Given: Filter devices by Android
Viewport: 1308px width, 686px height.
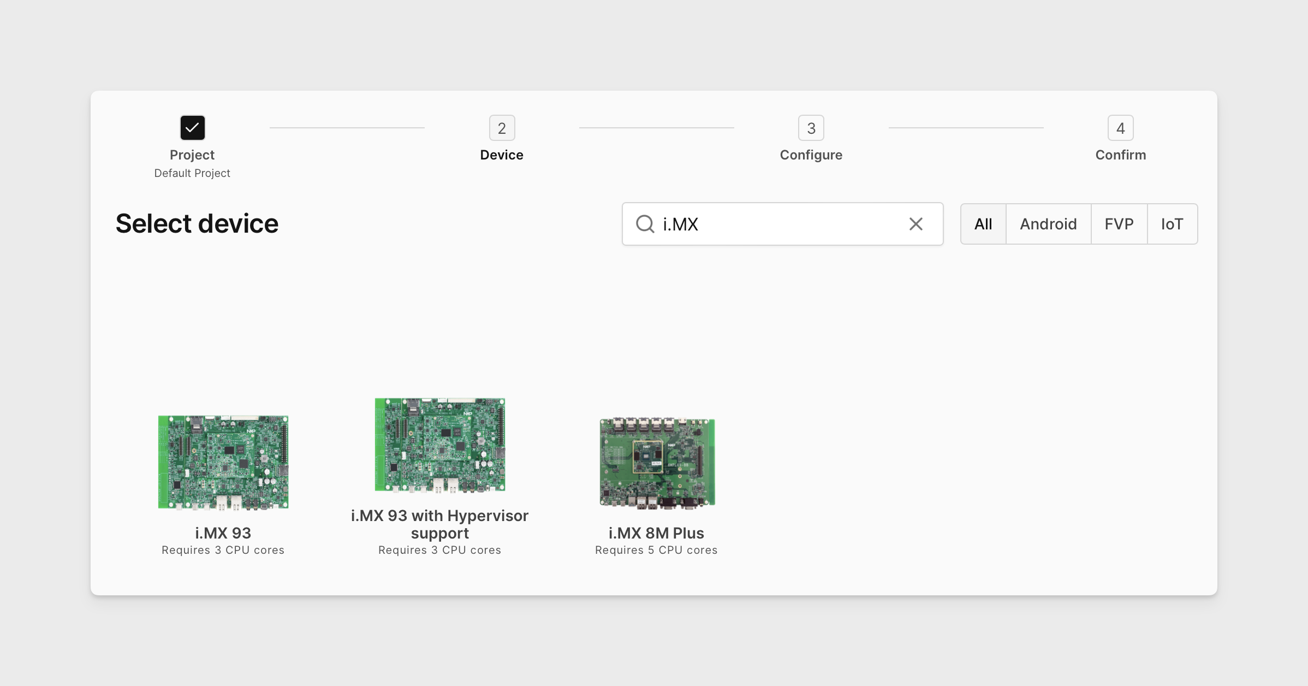Looking at the screenshot, I should click(1048, 224).
